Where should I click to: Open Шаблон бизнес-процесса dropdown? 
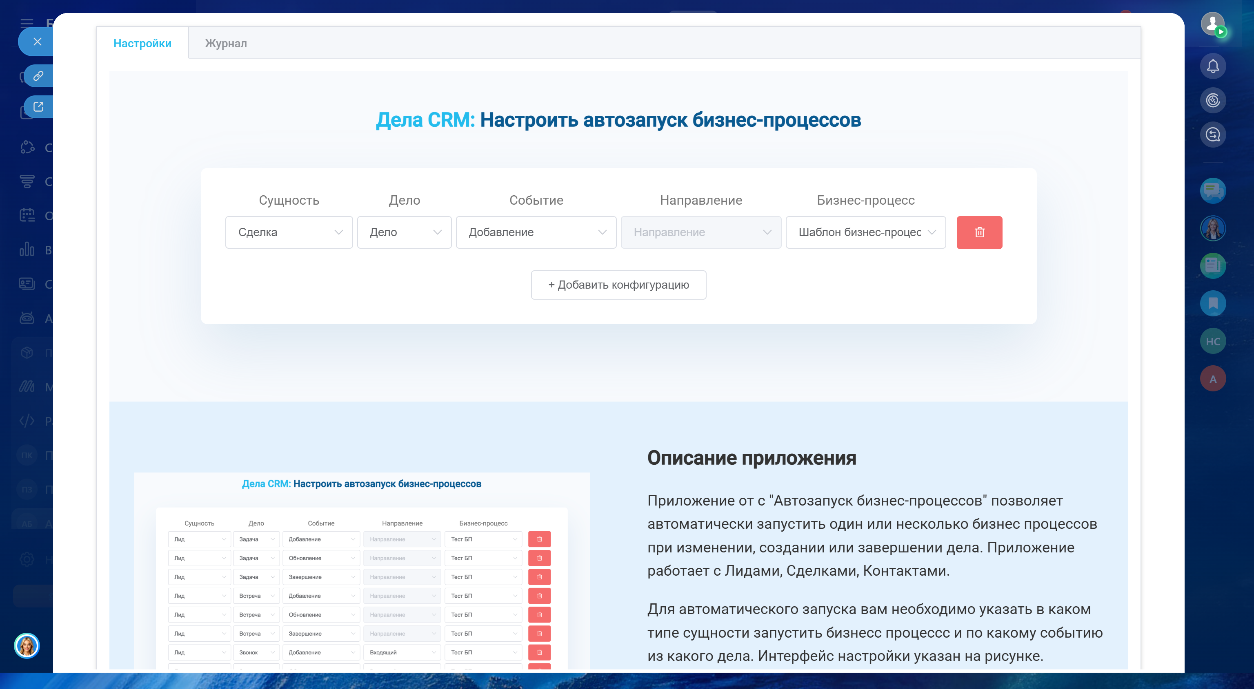point(865,232)
